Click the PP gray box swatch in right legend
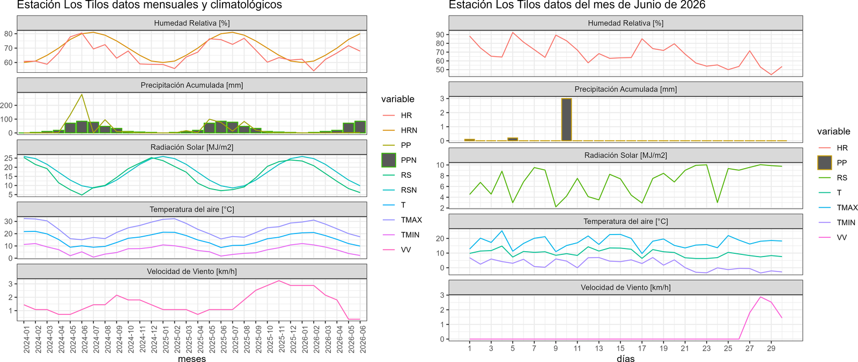Viewport: 858px width, 362px height. (825, 163)
